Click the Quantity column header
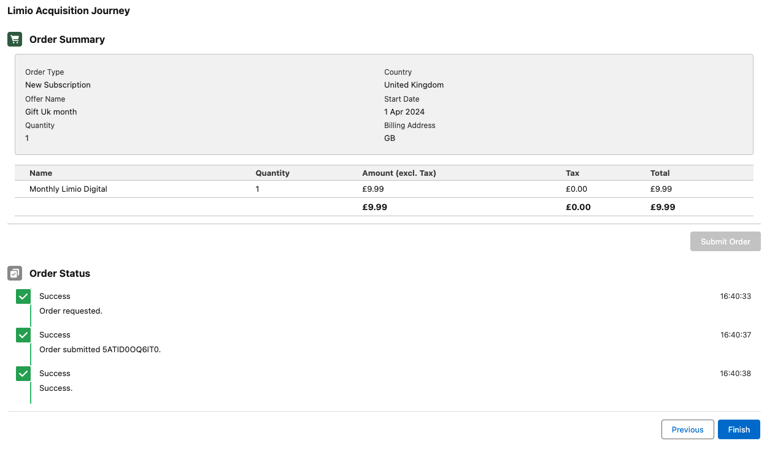The width and height of the screenshot is (767, 449). 272,173
